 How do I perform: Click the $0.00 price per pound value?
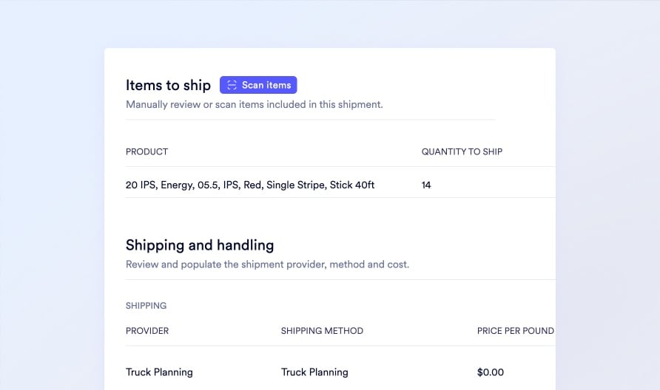click(491, 372)
